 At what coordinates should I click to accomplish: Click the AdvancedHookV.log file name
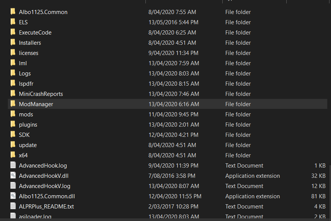(45, 186)
